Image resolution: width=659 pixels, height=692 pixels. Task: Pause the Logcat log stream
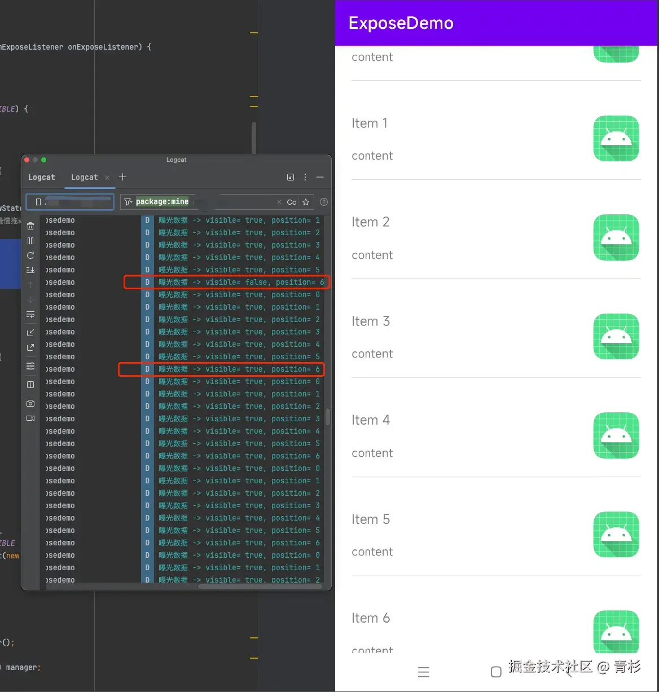(x=30, y=240)
